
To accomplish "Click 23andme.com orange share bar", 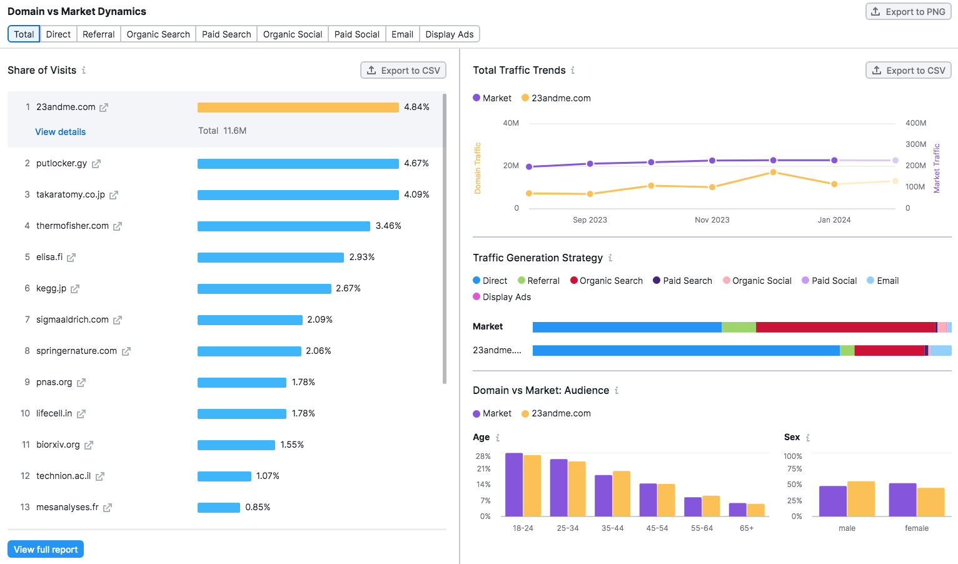I will [x=298, y=108].
